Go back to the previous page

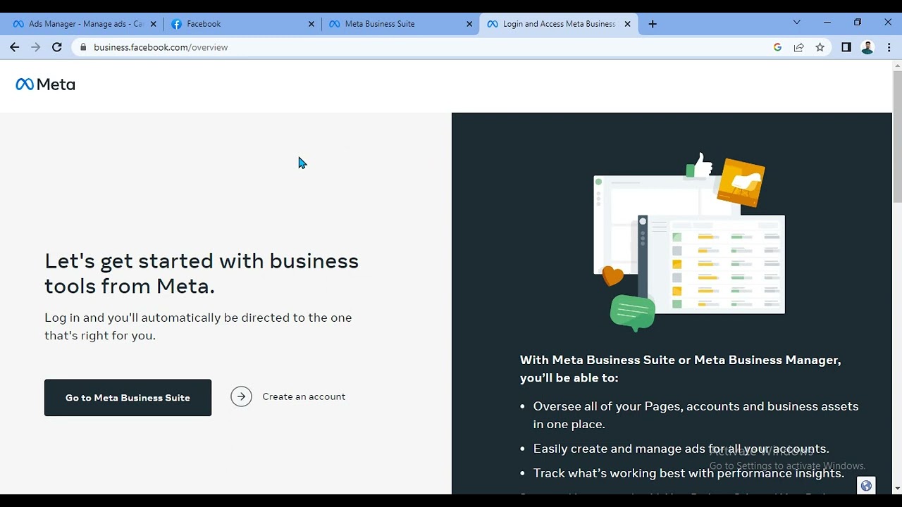click(x=15, y=47)
